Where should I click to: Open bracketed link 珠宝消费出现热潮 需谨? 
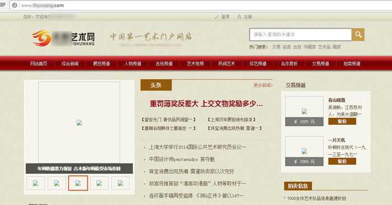coord(235,128)
